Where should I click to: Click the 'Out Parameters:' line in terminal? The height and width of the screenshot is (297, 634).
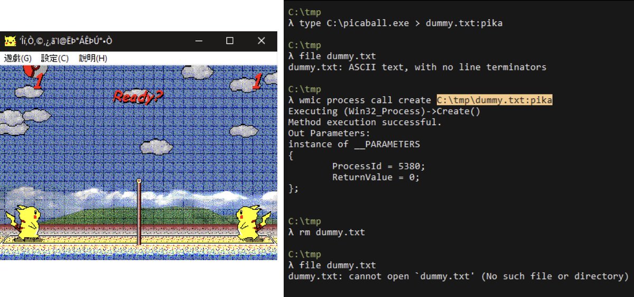[x=329, y=133]
